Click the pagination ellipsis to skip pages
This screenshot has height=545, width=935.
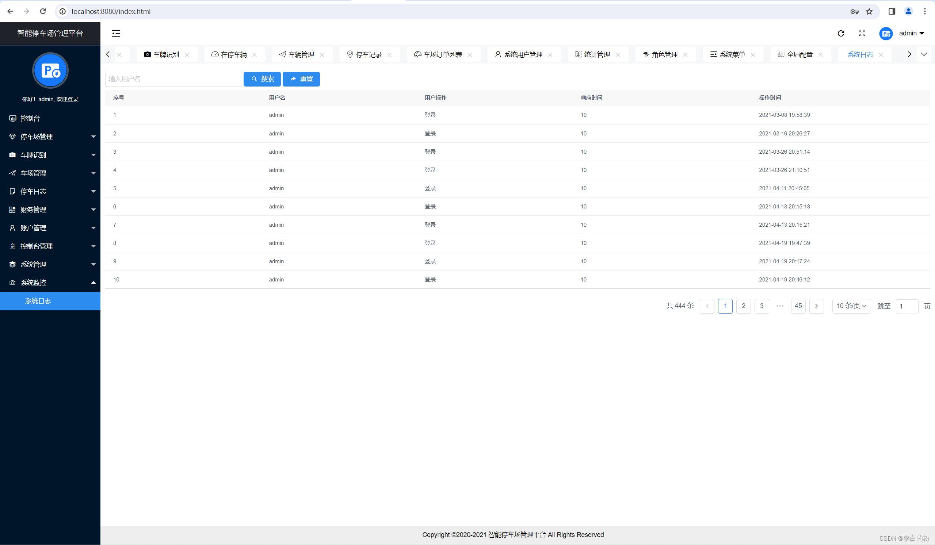tap(780, 306)
